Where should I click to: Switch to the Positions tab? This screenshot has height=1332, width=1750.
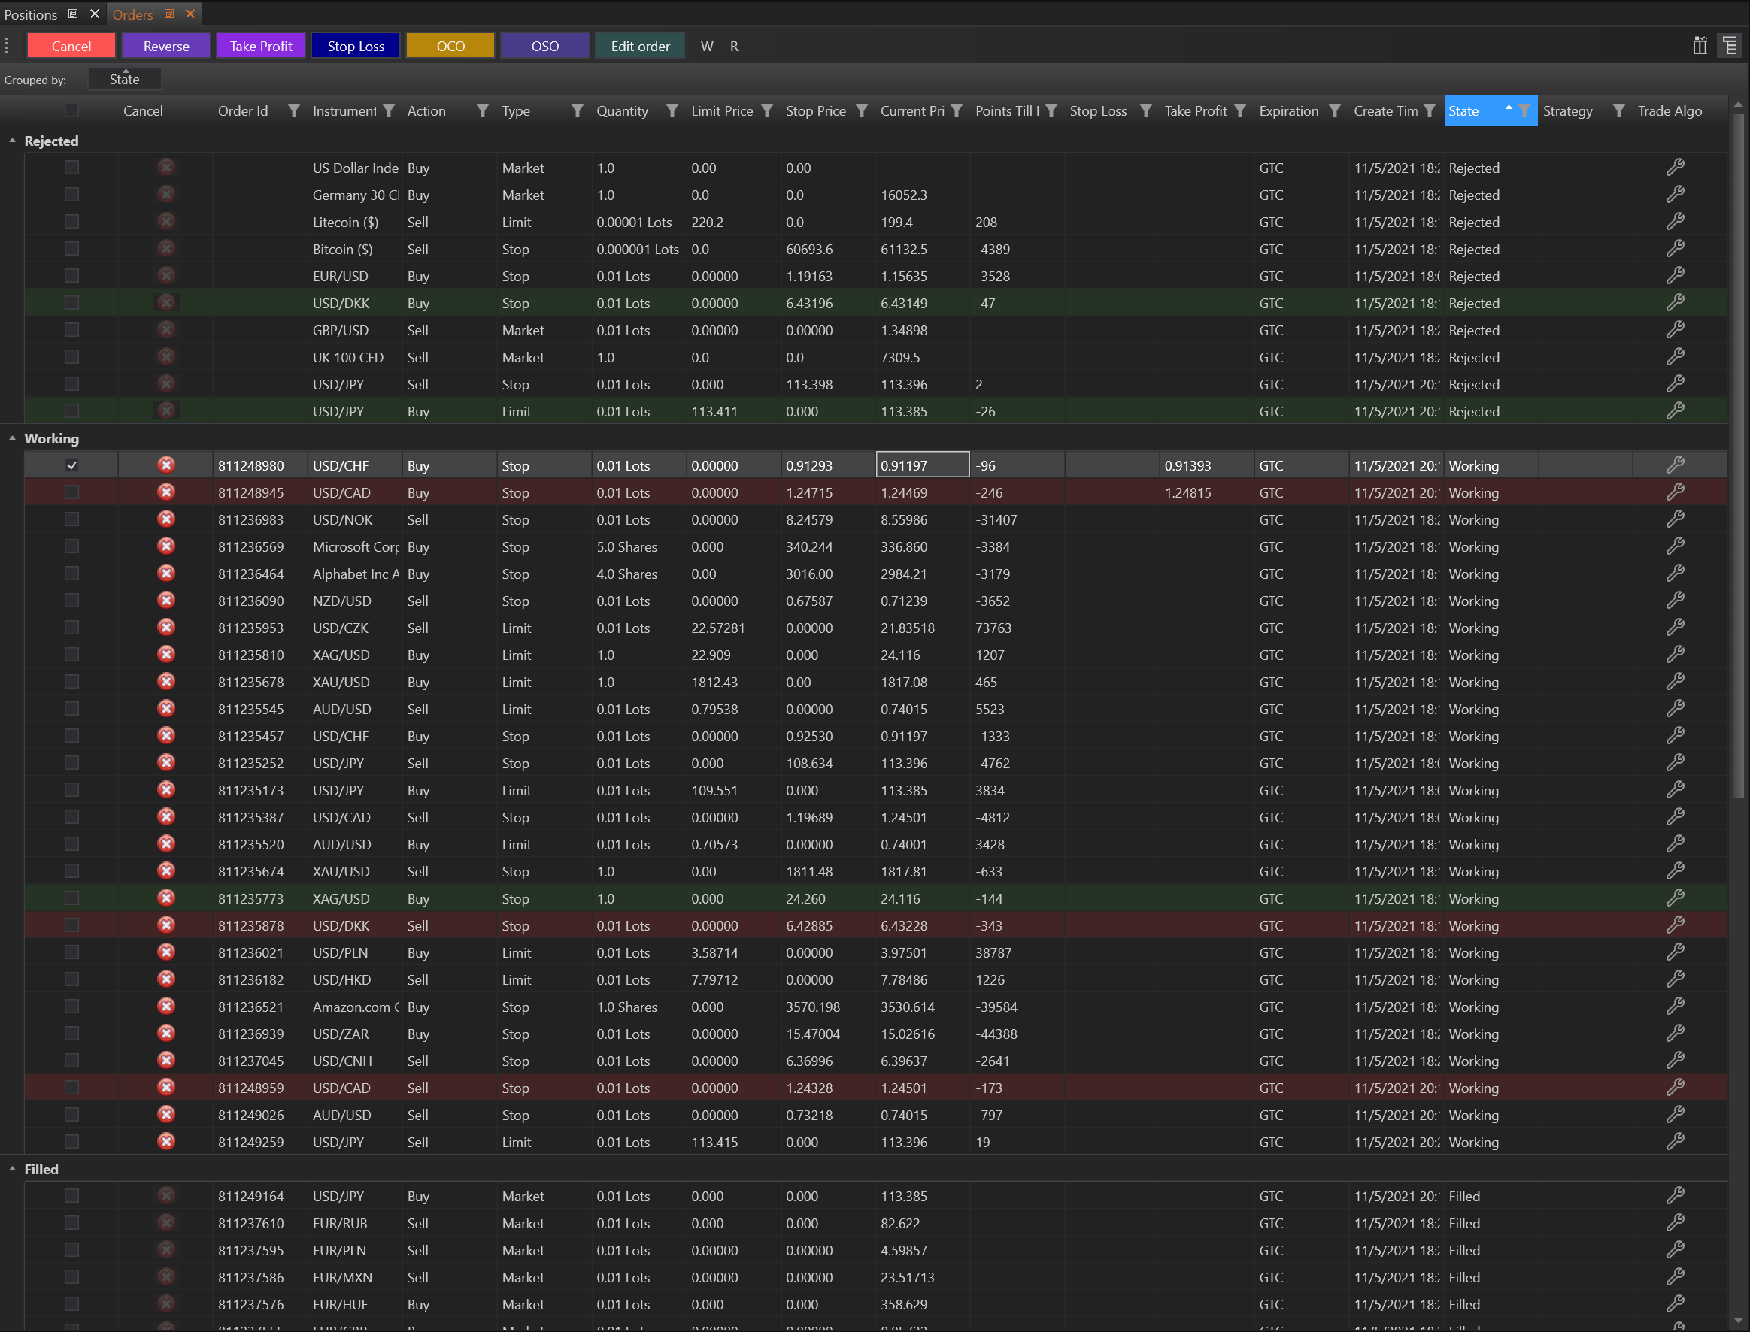point(31,14)
